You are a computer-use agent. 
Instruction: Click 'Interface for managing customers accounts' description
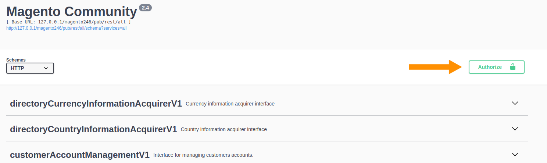pos(203,155)
